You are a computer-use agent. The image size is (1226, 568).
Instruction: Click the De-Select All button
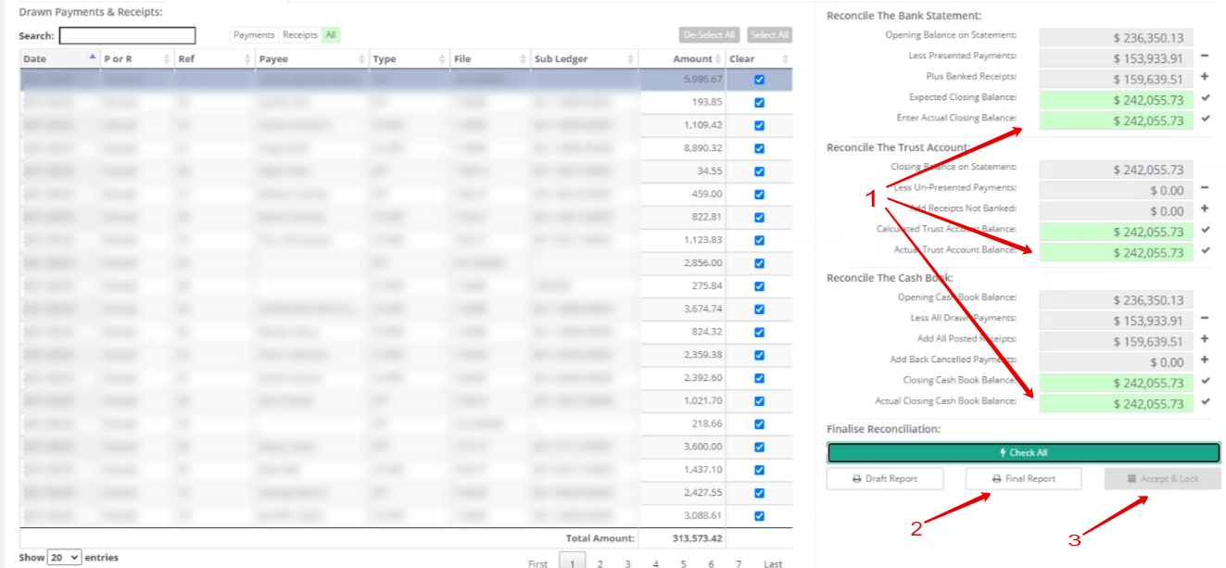(x=709, y=35)
